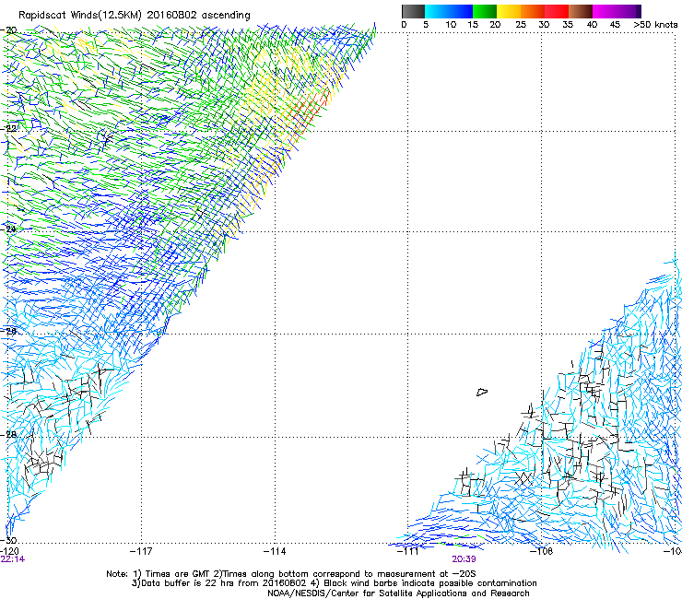Click the cyan-to-blue 5-15 knots legend segment

tap(449, 11)
